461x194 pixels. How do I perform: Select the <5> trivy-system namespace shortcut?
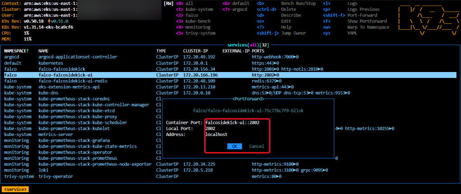pyautogui.click(x=195, y=33)
